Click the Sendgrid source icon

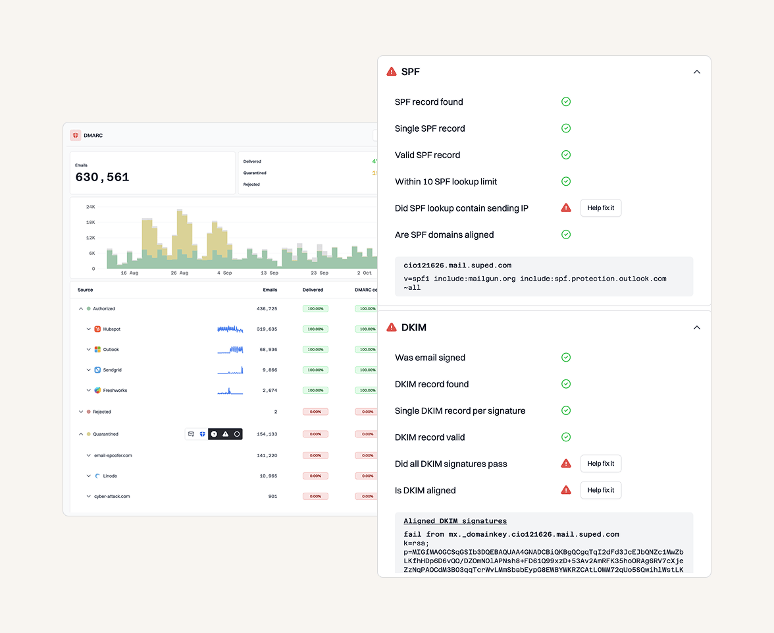(x=97, y=370)
